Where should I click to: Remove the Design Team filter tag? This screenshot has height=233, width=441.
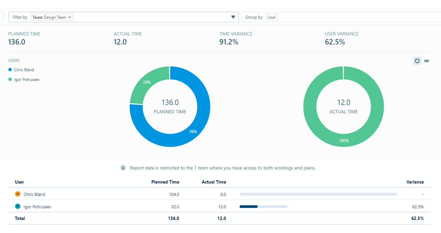tap(70, 17)
